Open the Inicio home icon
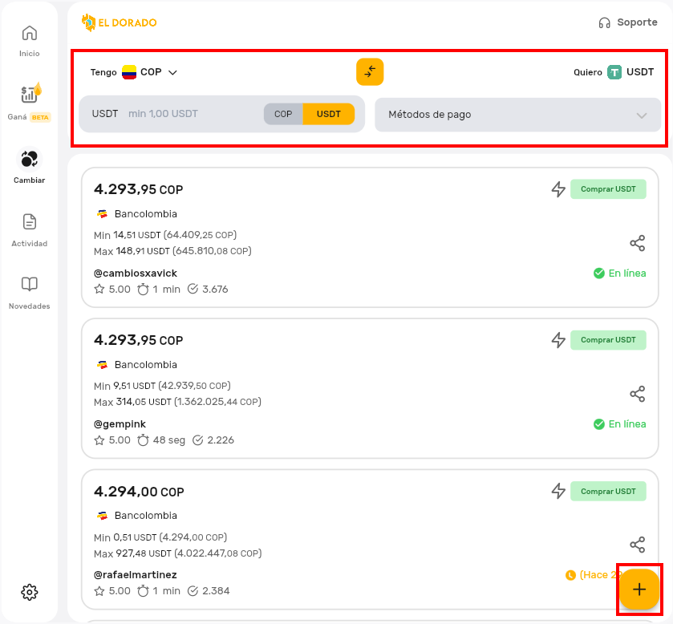Image resolution: width=673 pixels, height=624 pixels. point(29,33)
